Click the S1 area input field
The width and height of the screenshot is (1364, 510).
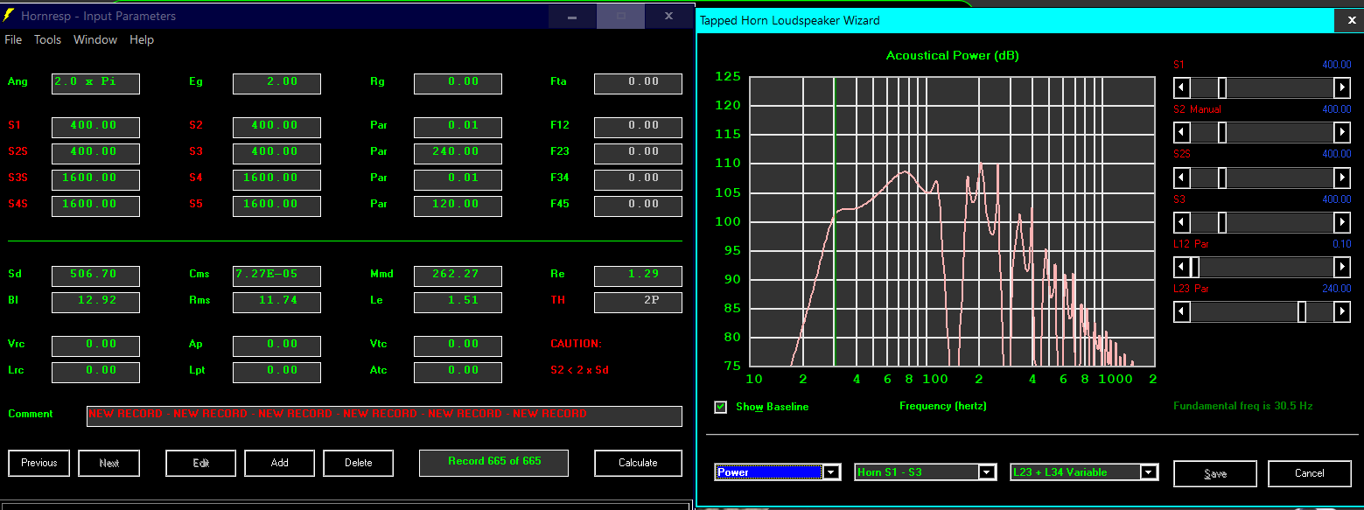(x=95, y=127)
